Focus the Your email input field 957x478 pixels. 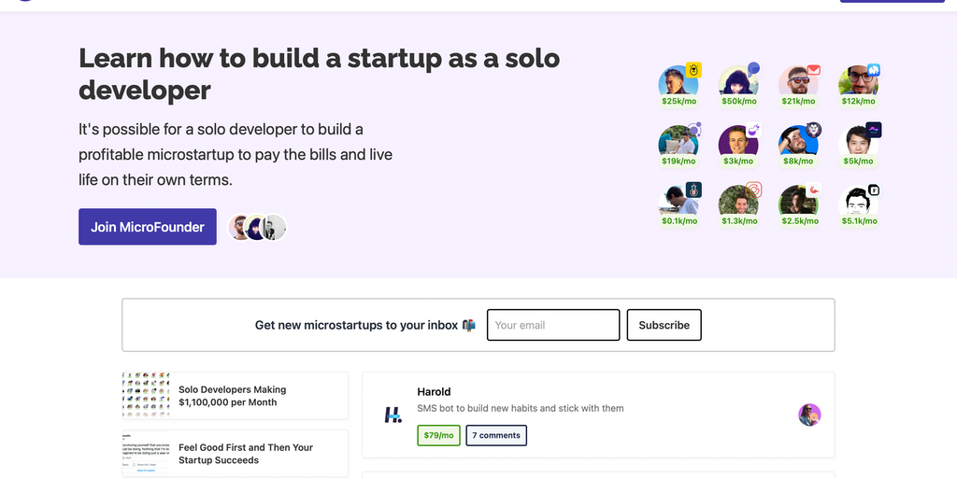(x=553, y=325)
